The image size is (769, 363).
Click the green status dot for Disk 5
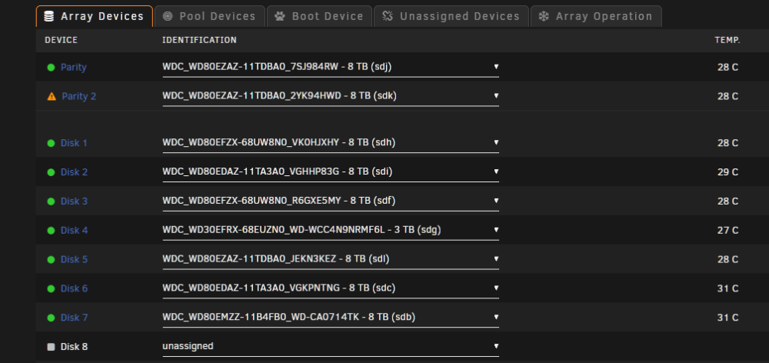[51, 259]
